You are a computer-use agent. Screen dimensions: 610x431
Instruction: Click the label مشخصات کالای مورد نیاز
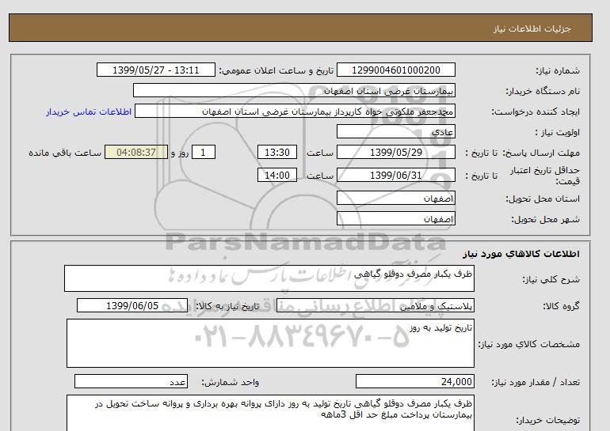point(529,344)
